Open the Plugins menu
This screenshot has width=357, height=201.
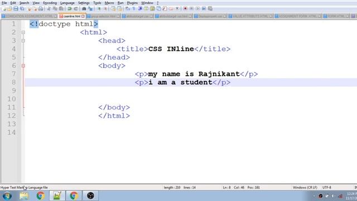tap(132, 3)
